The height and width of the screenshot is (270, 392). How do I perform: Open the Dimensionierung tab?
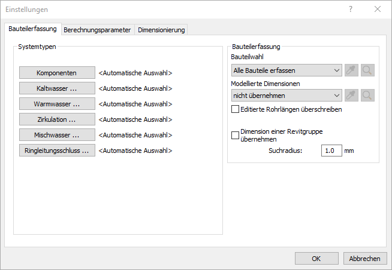point(161,30)
